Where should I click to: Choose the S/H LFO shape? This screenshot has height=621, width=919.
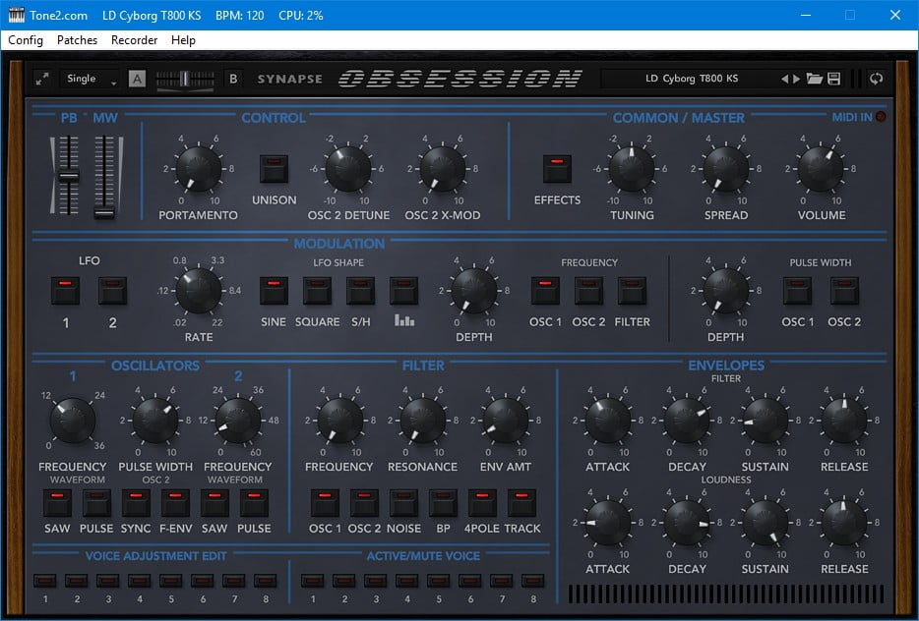tap(360, 291)
